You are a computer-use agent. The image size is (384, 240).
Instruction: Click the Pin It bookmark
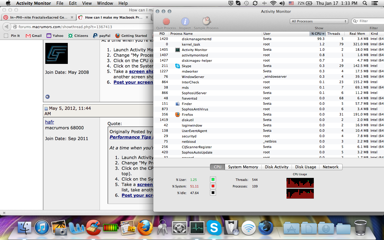(x=12, y=35)
